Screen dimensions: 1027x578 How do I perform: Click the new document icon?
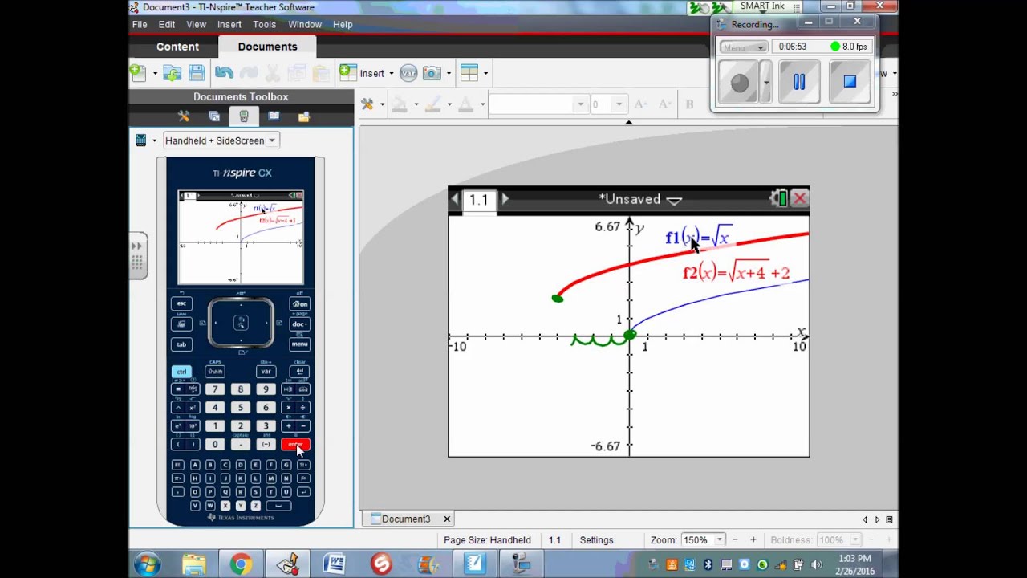138,73
